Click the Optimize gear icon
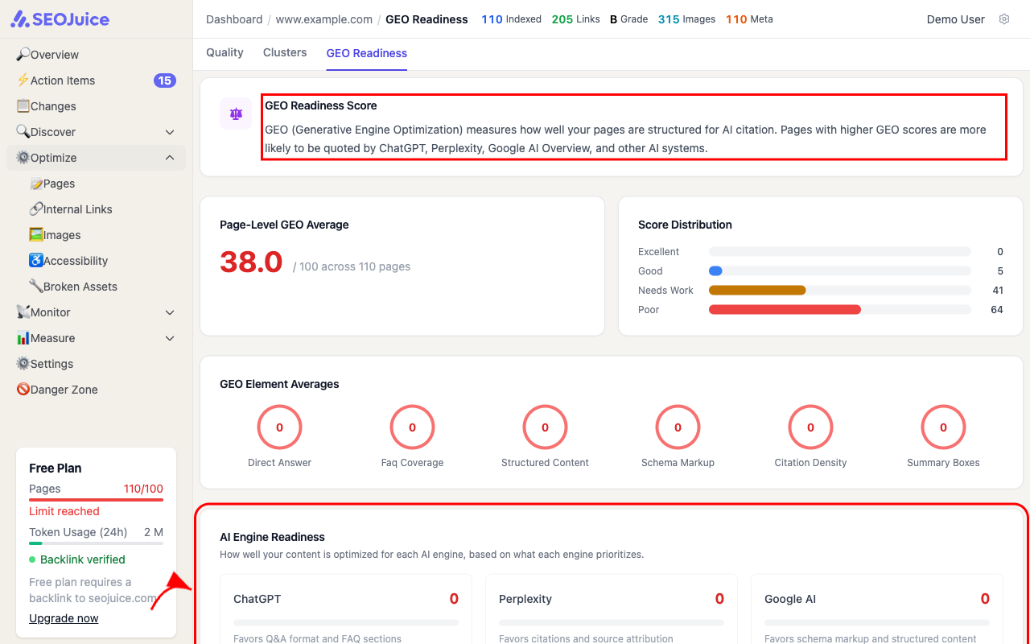This screenshot has width=1030, height=644. (x=23, y=158)
